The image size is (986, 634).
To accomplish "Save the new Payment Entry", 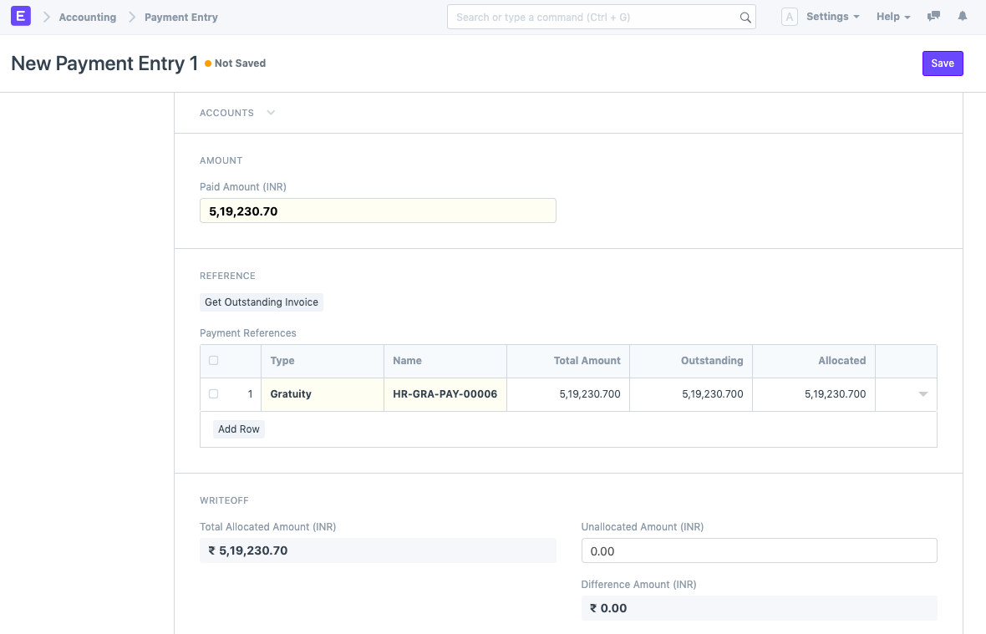I will tap(943, 63).
